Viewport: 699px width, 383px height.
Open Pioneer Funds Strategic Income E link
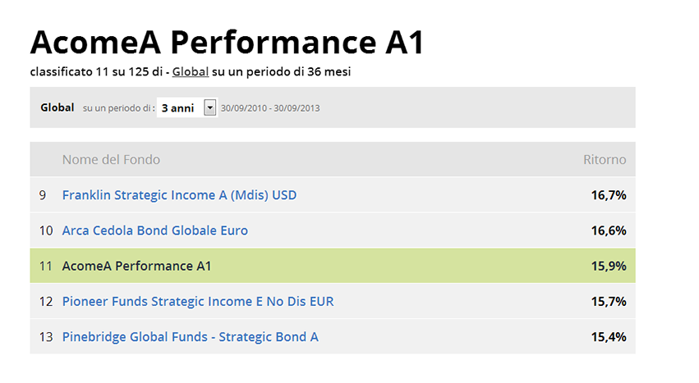tap(198, 302)
